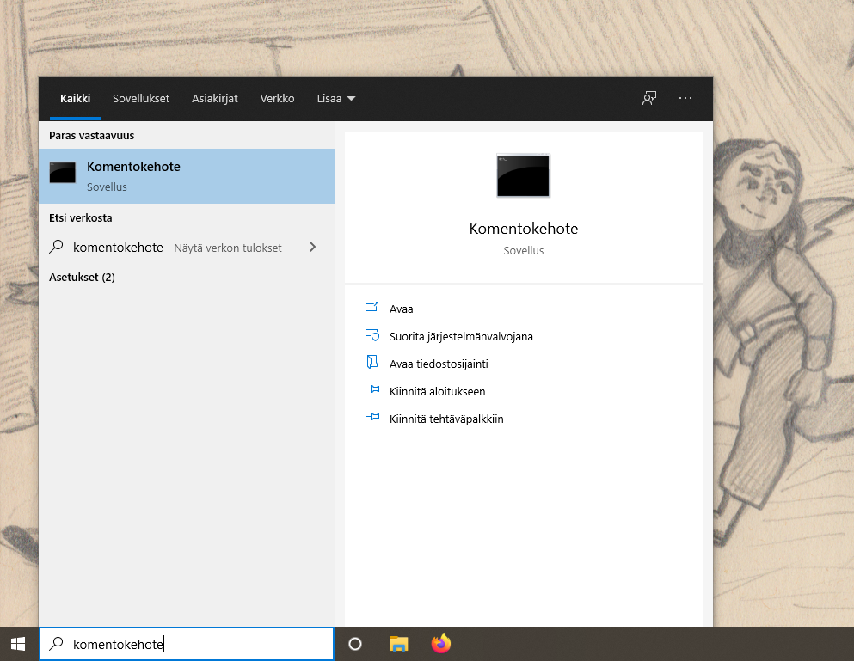Expand the Asetukset (2) results group
Screen dimensions: 854x661
pyautogui.click(x=82, y=277)
